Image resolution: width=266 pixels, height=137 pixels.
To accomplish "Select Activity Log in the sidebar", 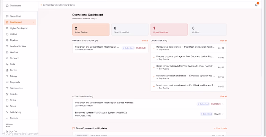I will point(20,112).
